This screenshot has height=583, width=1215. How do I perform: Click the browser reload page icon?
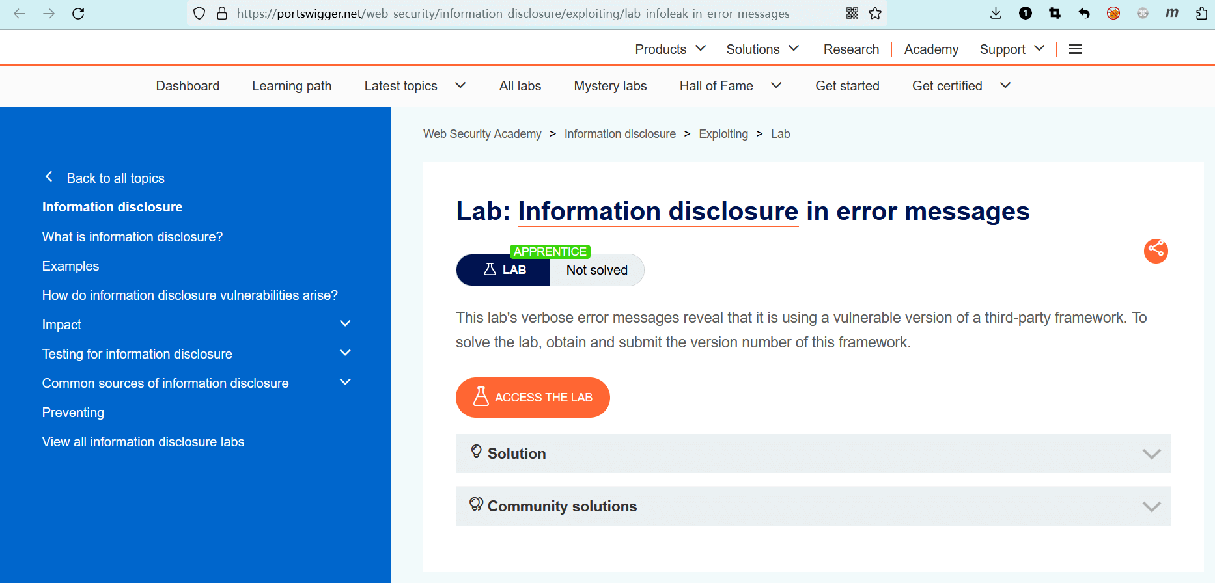click(78, 14)
